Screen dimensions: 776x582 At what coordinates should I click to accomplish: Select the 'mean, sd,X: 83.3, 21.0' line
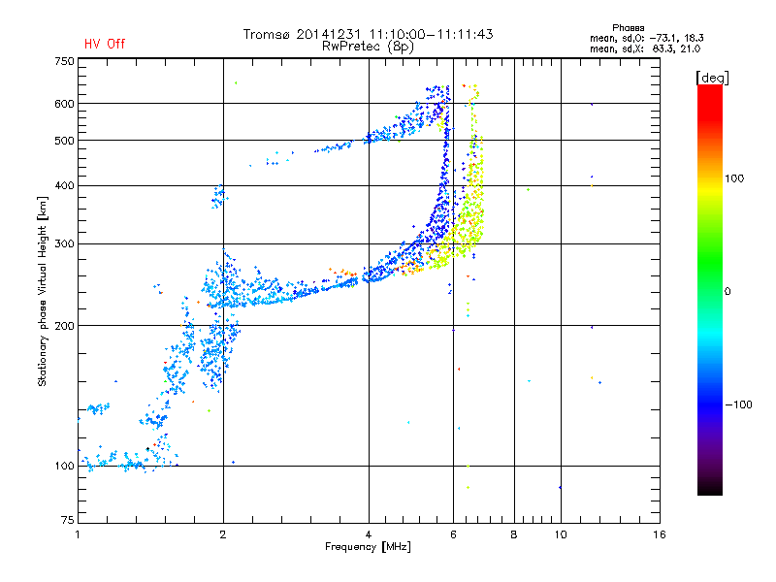coord(645,48)
